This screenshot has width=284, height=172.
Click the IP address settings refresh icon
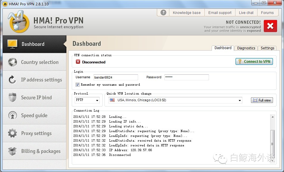point(13,80)
